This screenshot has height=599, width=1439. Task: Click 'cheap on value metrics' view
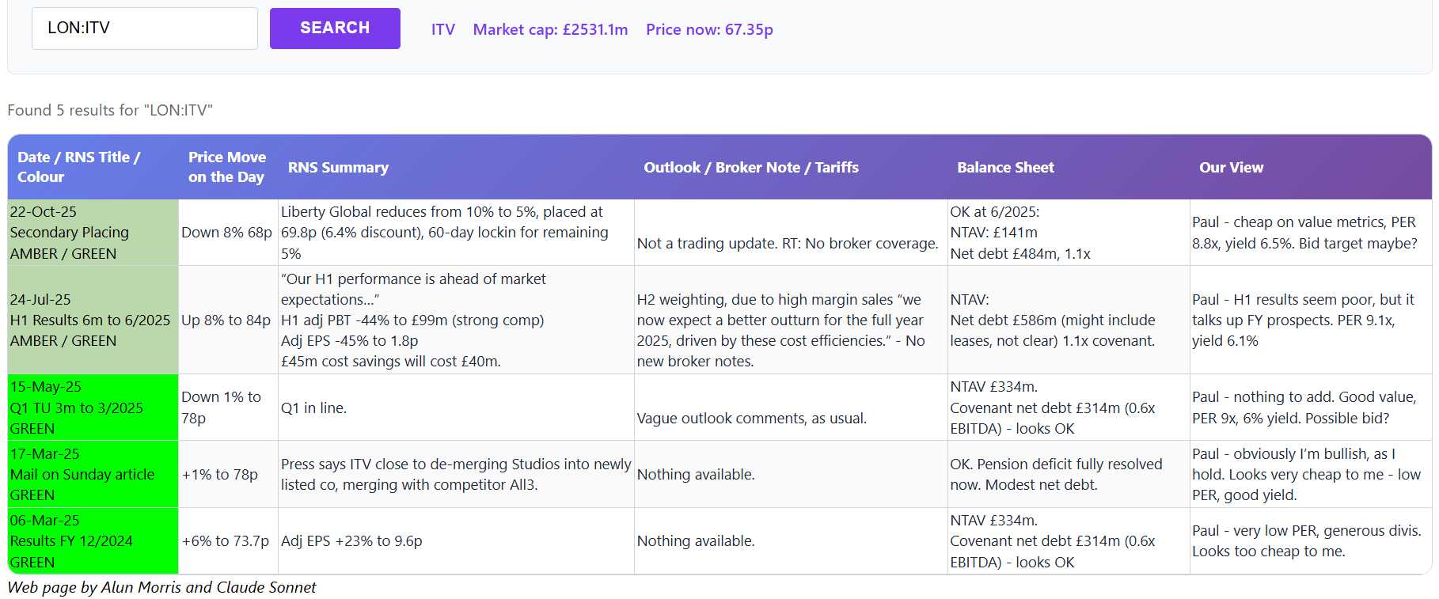(x=1311, y=233)
